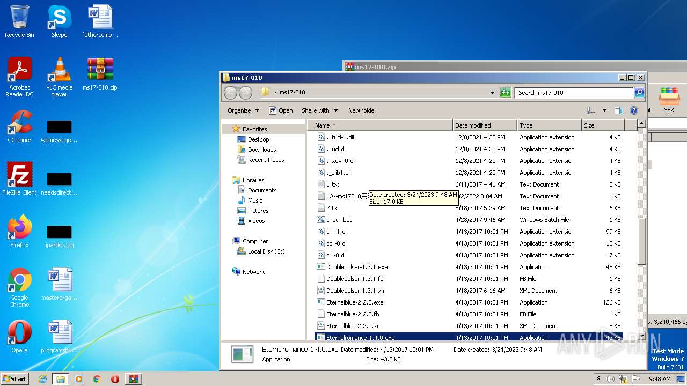Screen dimensions: 687x386
Task: Click the ms17-010 breadcrumb arrow
Action: pos(275,93)
